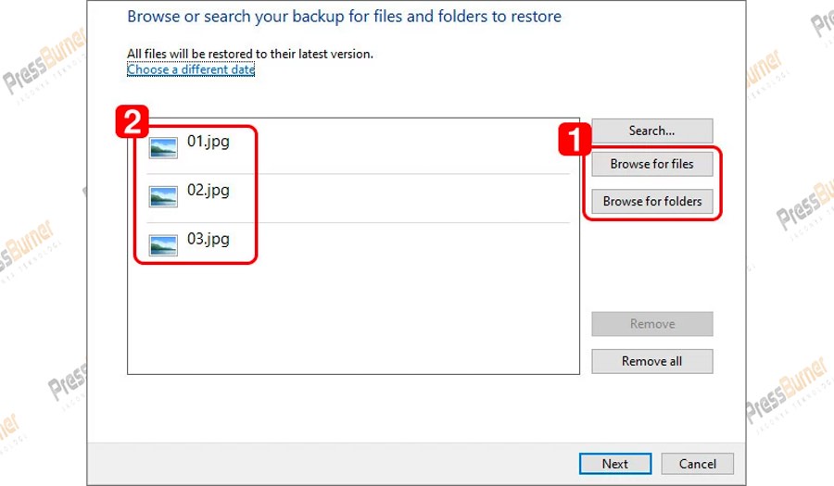Viewport: 834px width, 486px height.
Task: Select the 02.jpg file name
Action: pyautogui.click(x=208, y=190)
